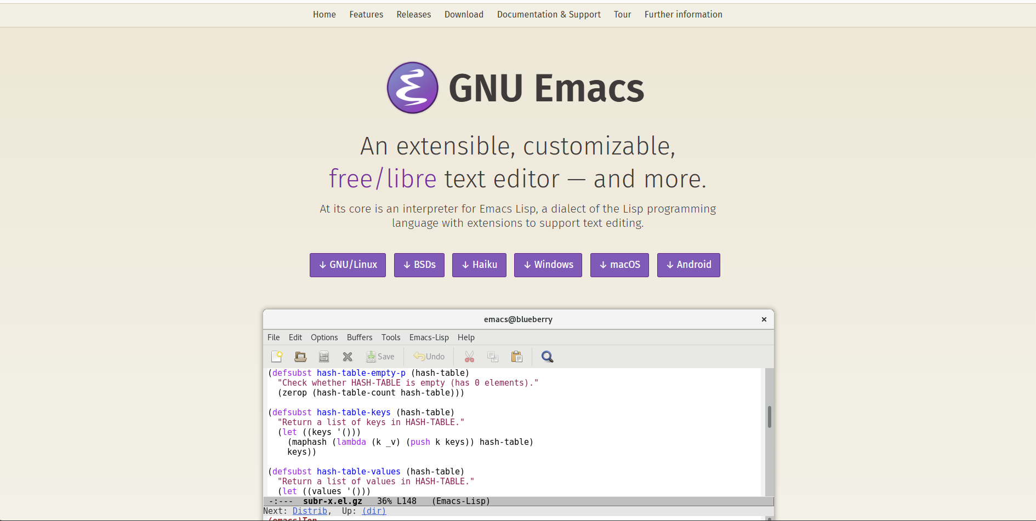Click the BSDs download button
The image size is (1036, 521).
[x=419, y=265]
